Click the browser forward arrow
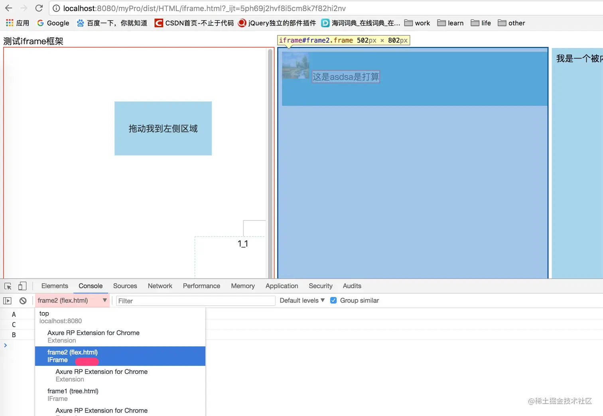 tap(24, 8)
